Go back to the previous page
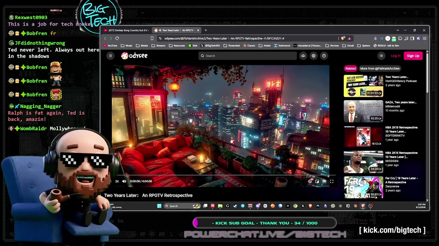 [105, 38]
